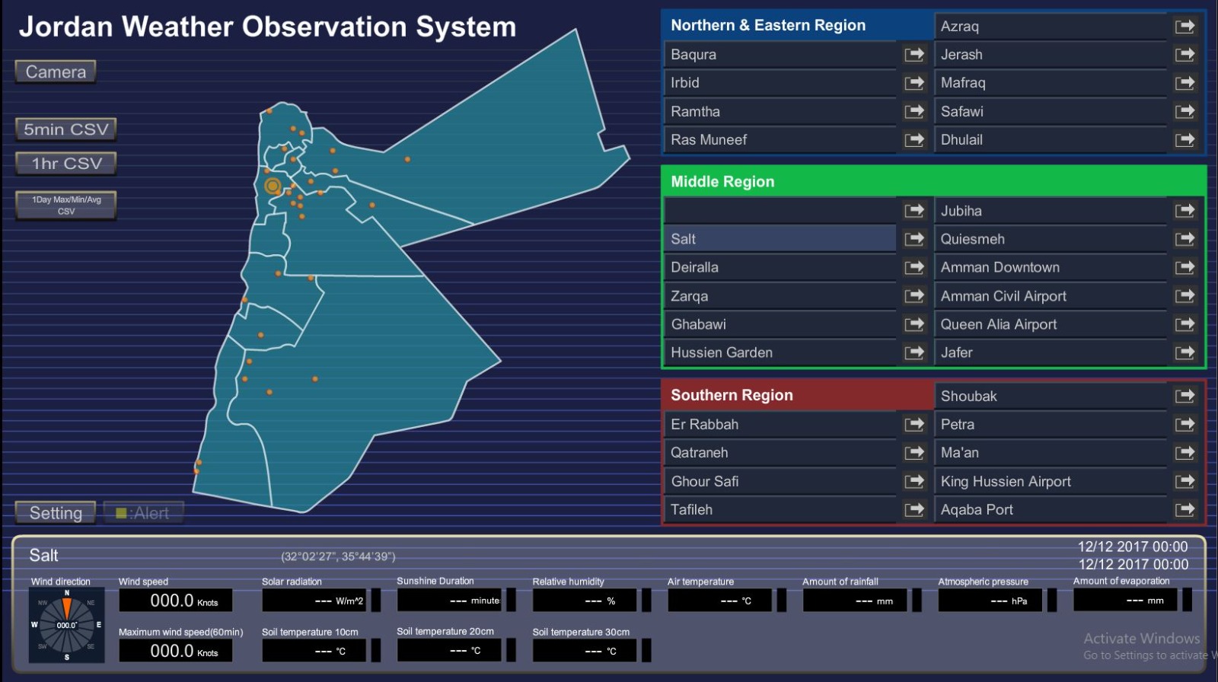1218x682 pixels.
Task: Select the Middle Region header
Action: pos(933,182)
